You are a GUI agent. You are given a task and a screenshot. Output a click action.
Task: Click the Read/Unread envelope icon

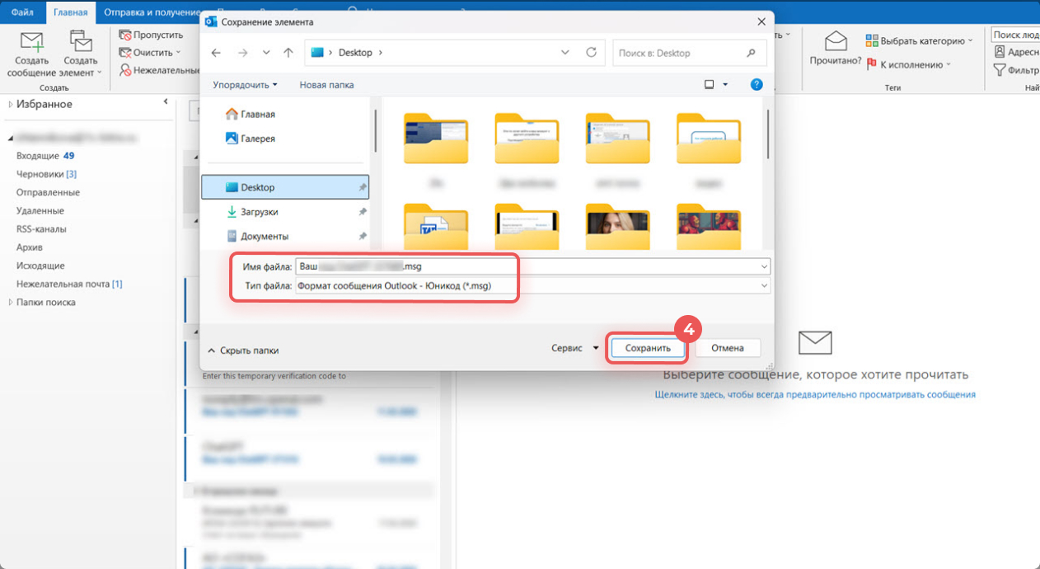coord(836,42)
